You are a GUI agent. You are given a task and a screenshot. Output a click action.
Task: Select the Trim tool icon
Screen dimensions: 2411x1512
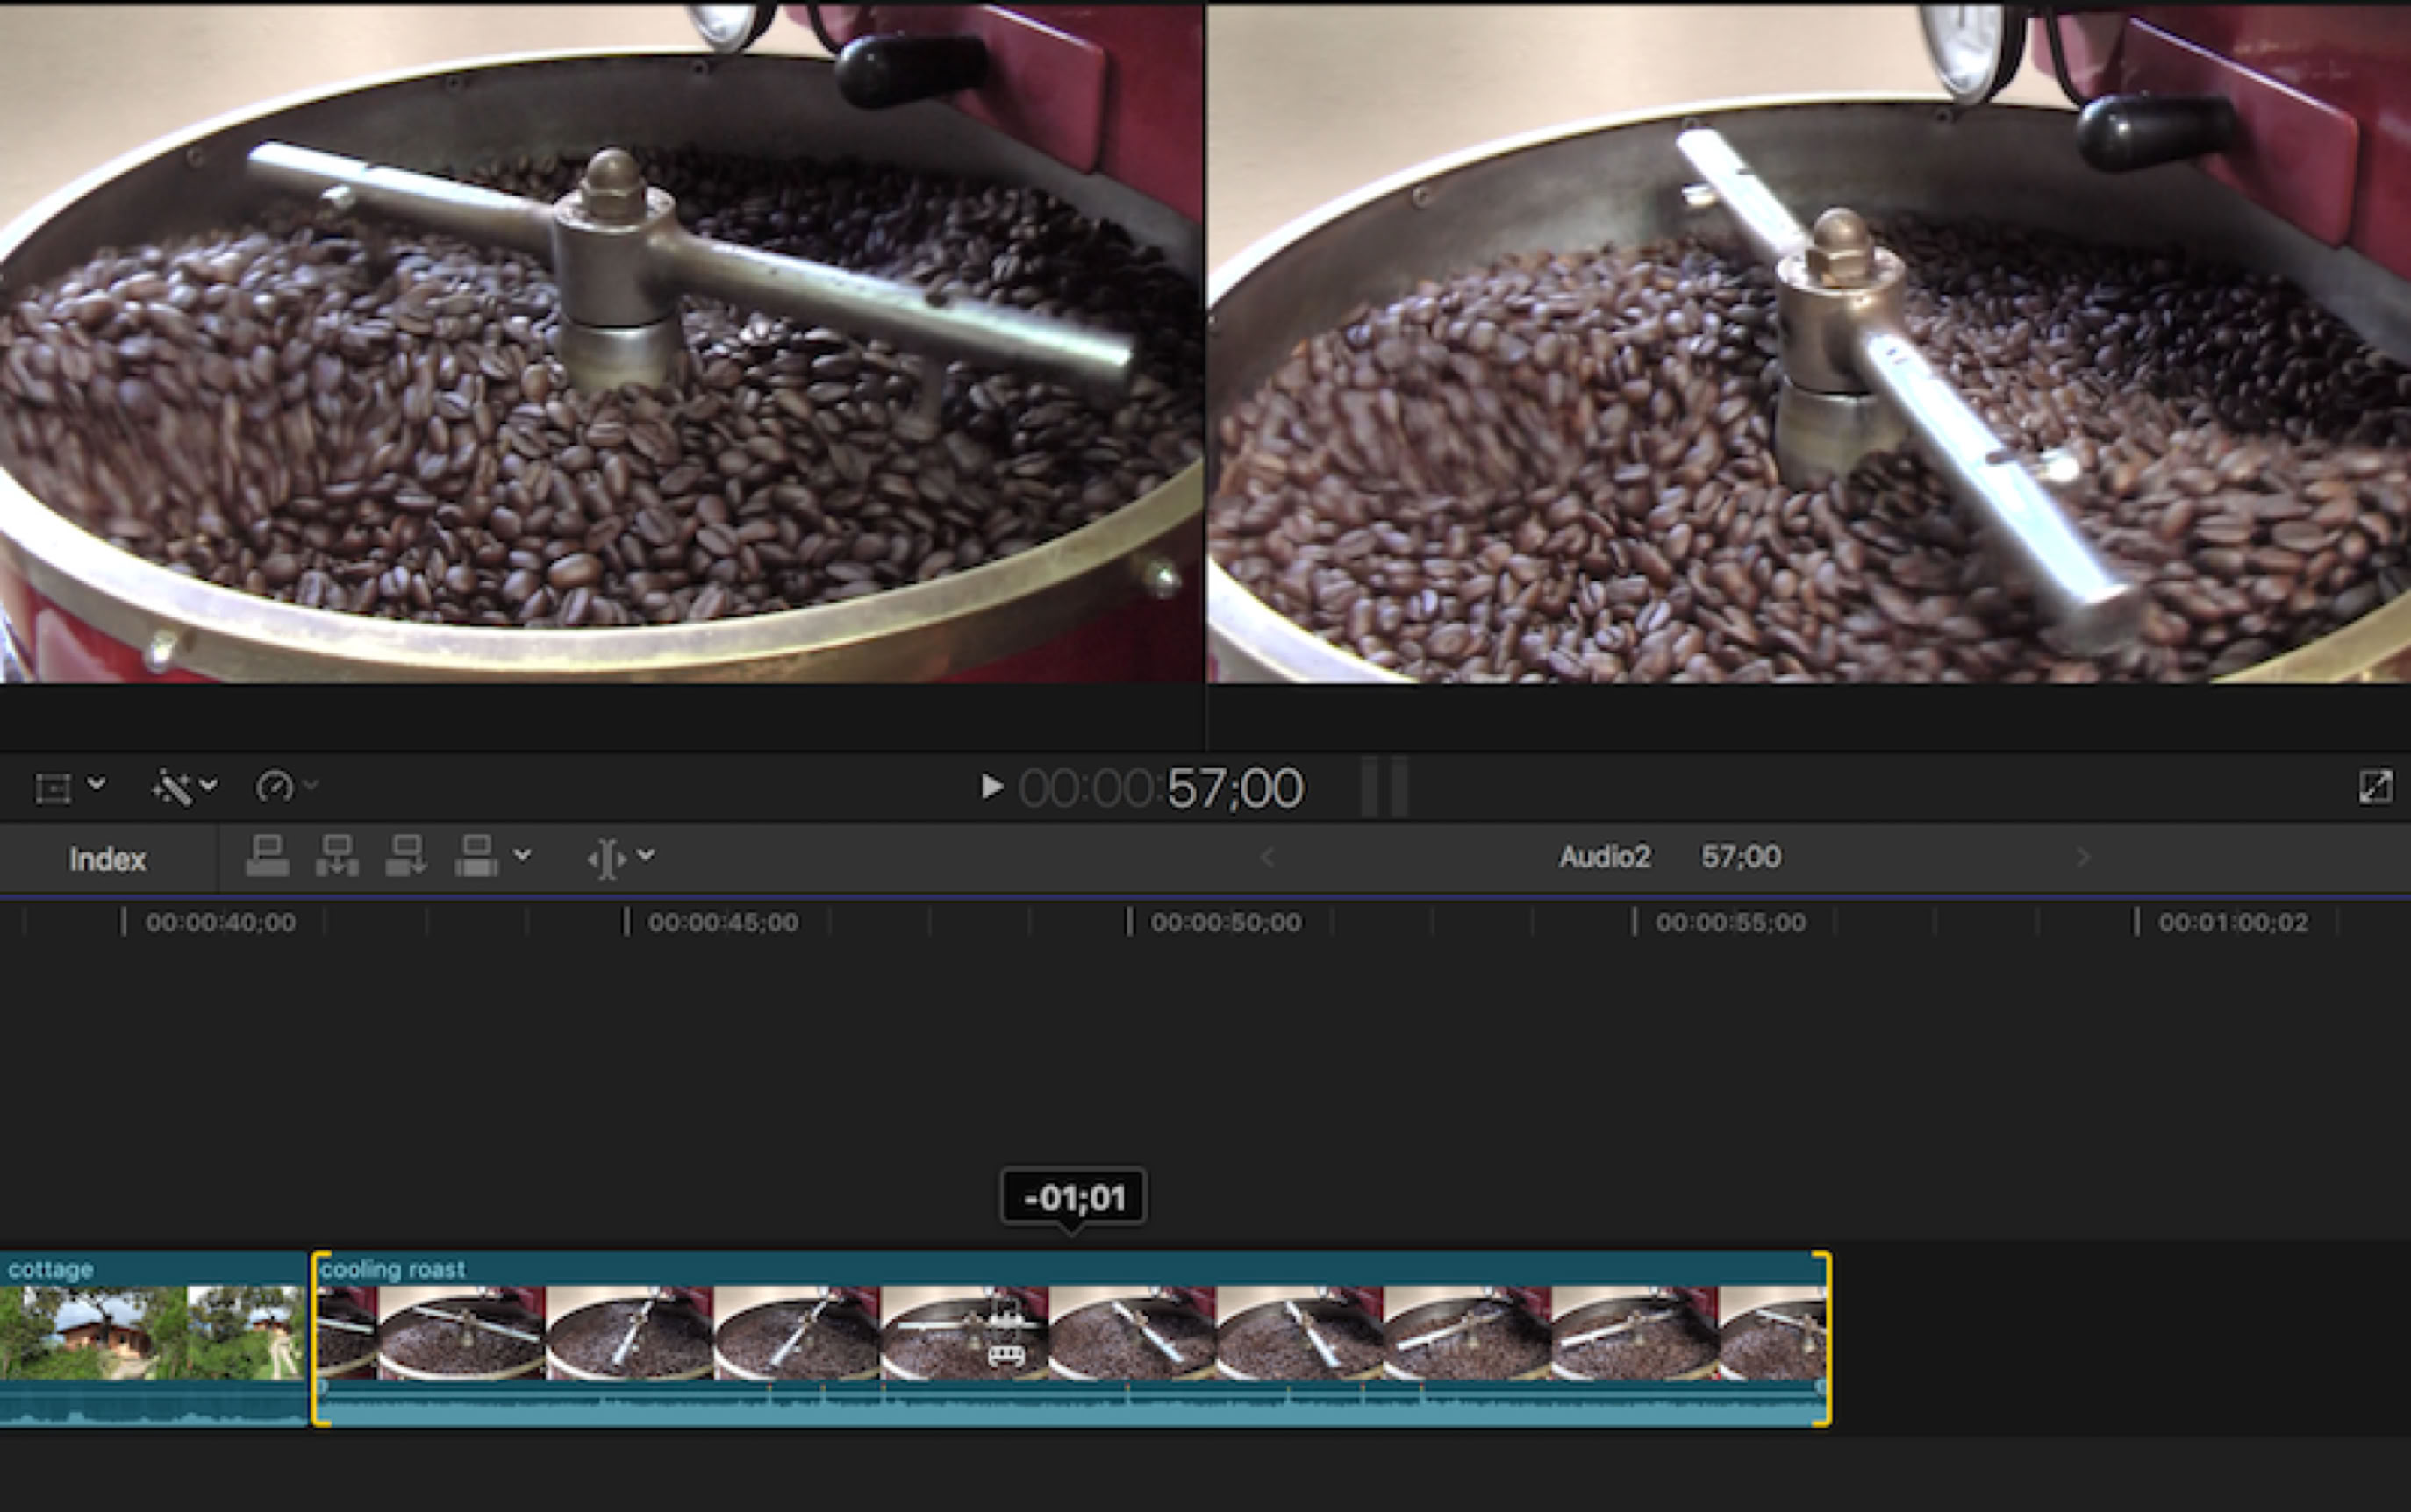[606, 858]
